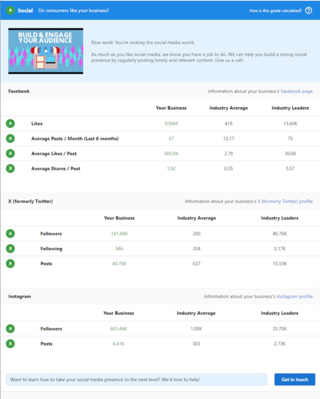Screen dimensions: 320x399
Task: Click the Average Shares / Post label
Action: [56, 169]
